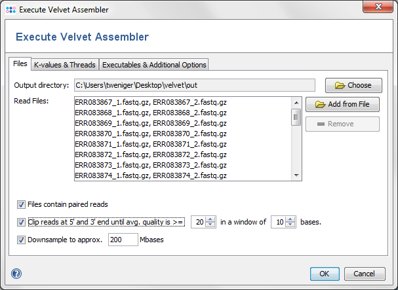Click the read files list scrollbar thumb
398x290 pixels.
(296, 117)
